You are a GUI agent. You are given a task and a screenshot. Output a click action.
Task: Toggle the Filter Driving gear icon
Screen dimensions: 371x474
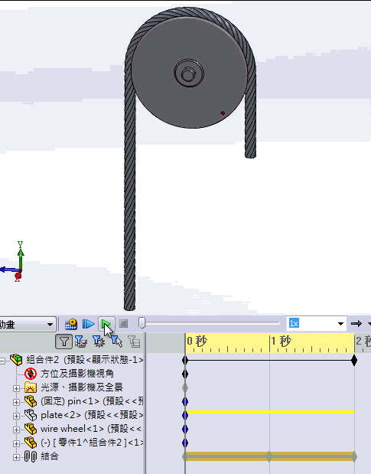(99, 342)
